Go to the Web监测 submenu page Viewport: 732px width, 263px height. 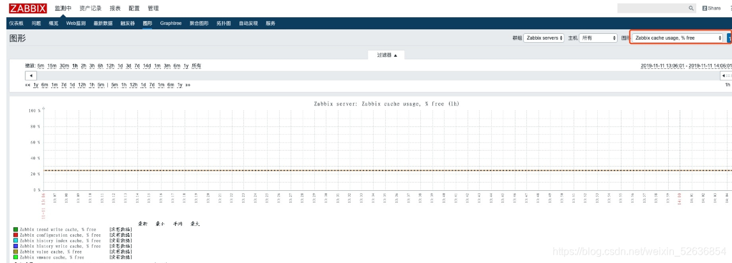point(75,24)
